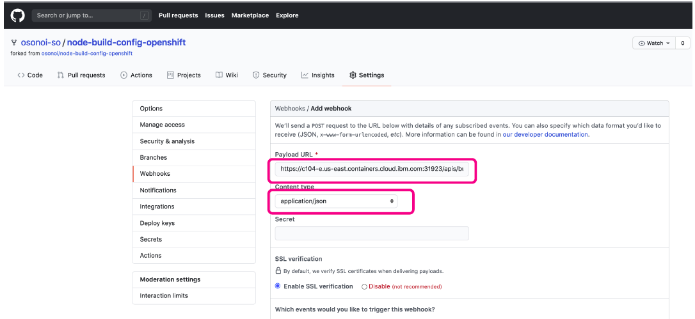Click the pull request icon in repo tabs
695x319 pixels.
[x=60, y=75]
